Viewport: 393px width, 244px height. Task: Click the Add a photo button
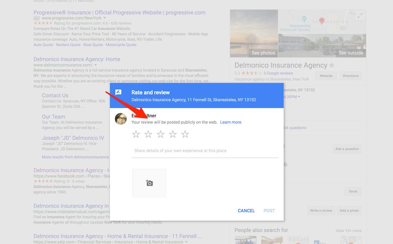tap(349, 211)
